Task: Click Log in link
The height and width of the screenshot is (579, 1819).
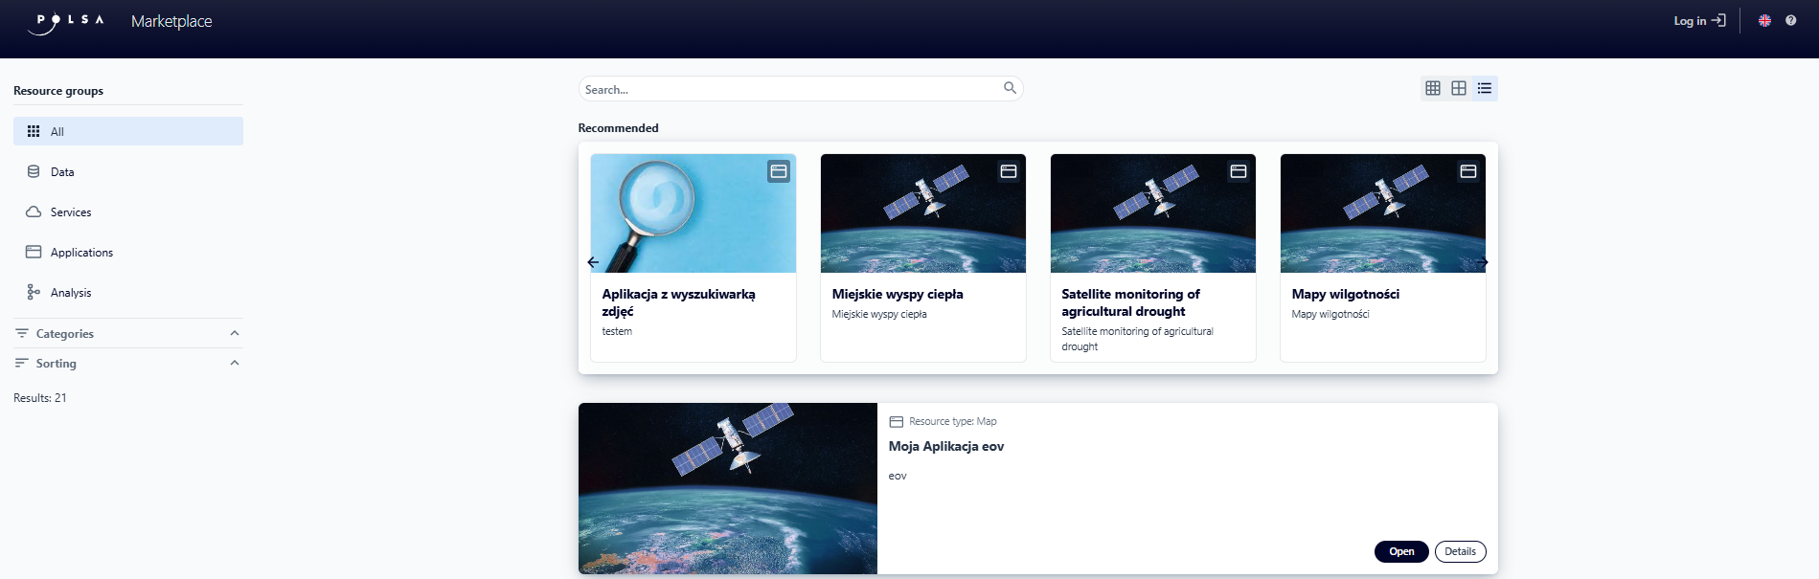Action: [x=1699, y=21]
